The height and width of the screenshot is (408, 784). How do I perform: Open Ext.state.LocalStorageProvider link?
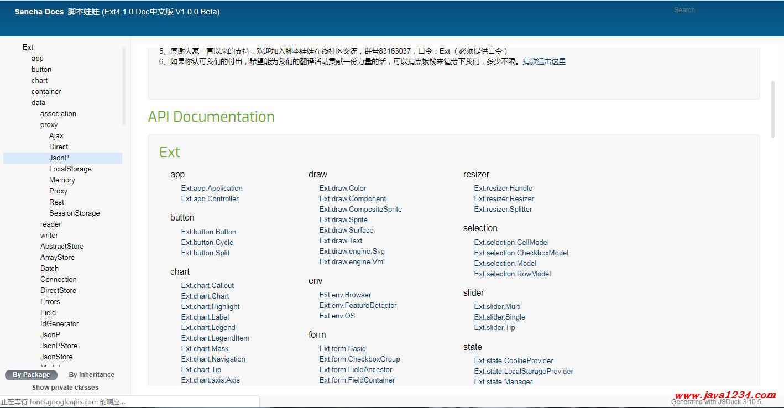(x=524, y=372)
